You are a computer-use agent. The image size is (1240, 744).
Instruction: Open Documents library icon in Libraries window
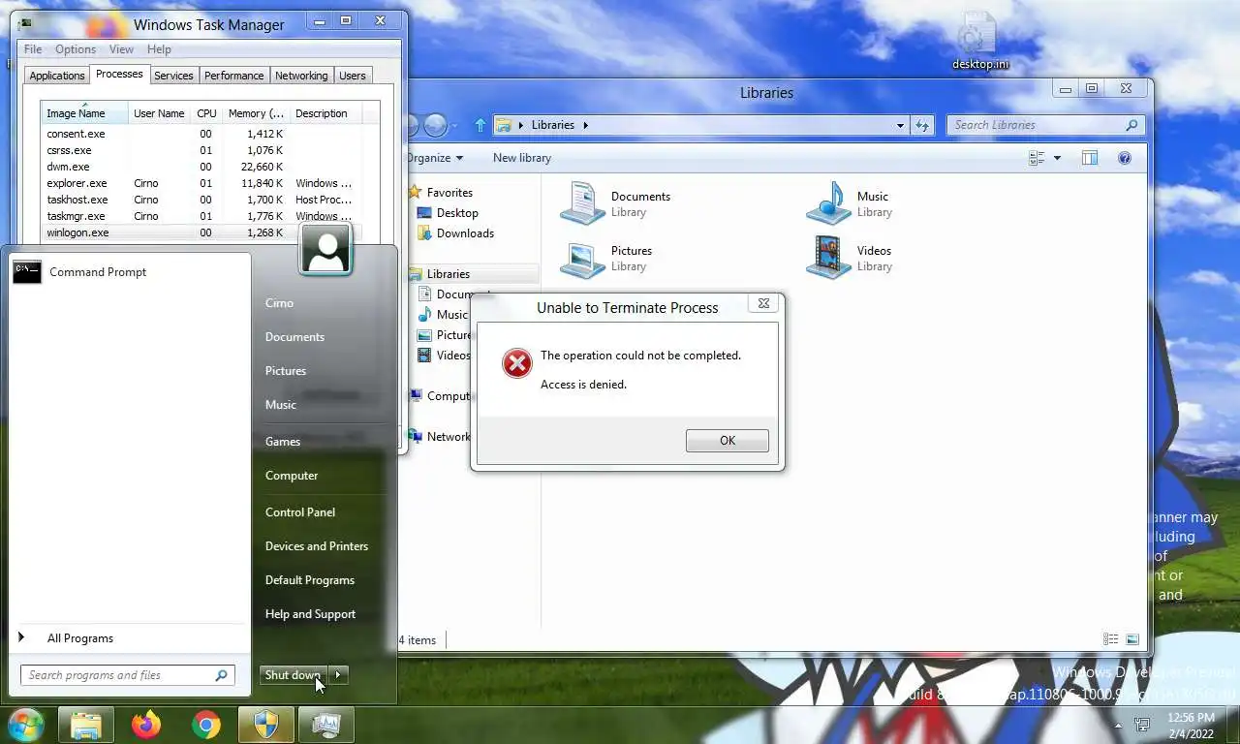582,203
